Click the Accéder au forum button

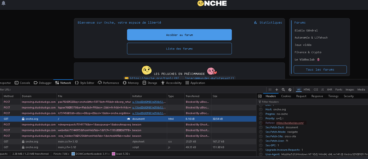(x=179, y=35)
